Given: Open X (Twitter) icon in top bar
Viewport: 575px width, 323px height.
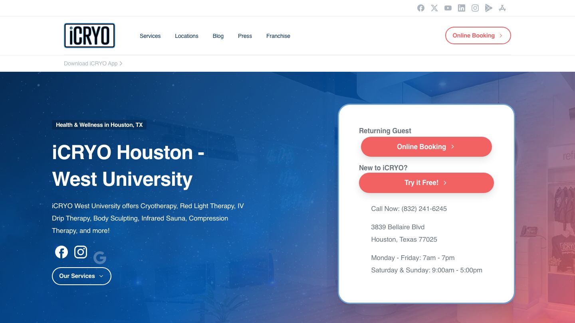Looking at the screenshot, I should [x=434, y=8].
